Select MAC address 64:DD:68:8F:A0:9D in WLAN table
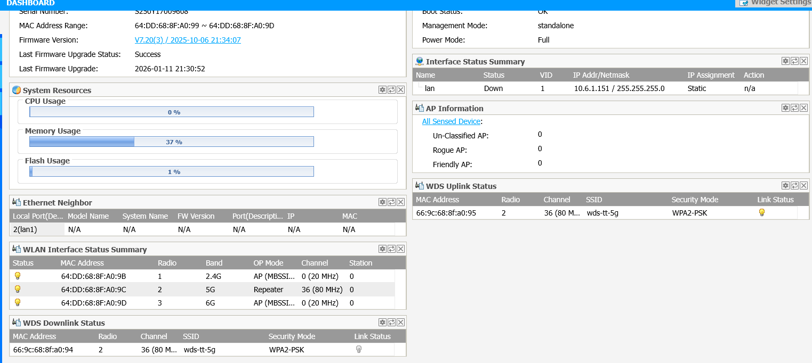Image resolution: width=812 pixels, height=363 pixels. click(x=93, y=303)
